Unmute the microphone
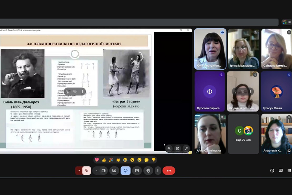 [87, 171]
